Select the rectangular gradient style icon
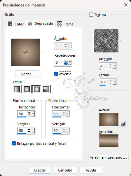This screenshot has width=131, height=176. pos(27,89)
